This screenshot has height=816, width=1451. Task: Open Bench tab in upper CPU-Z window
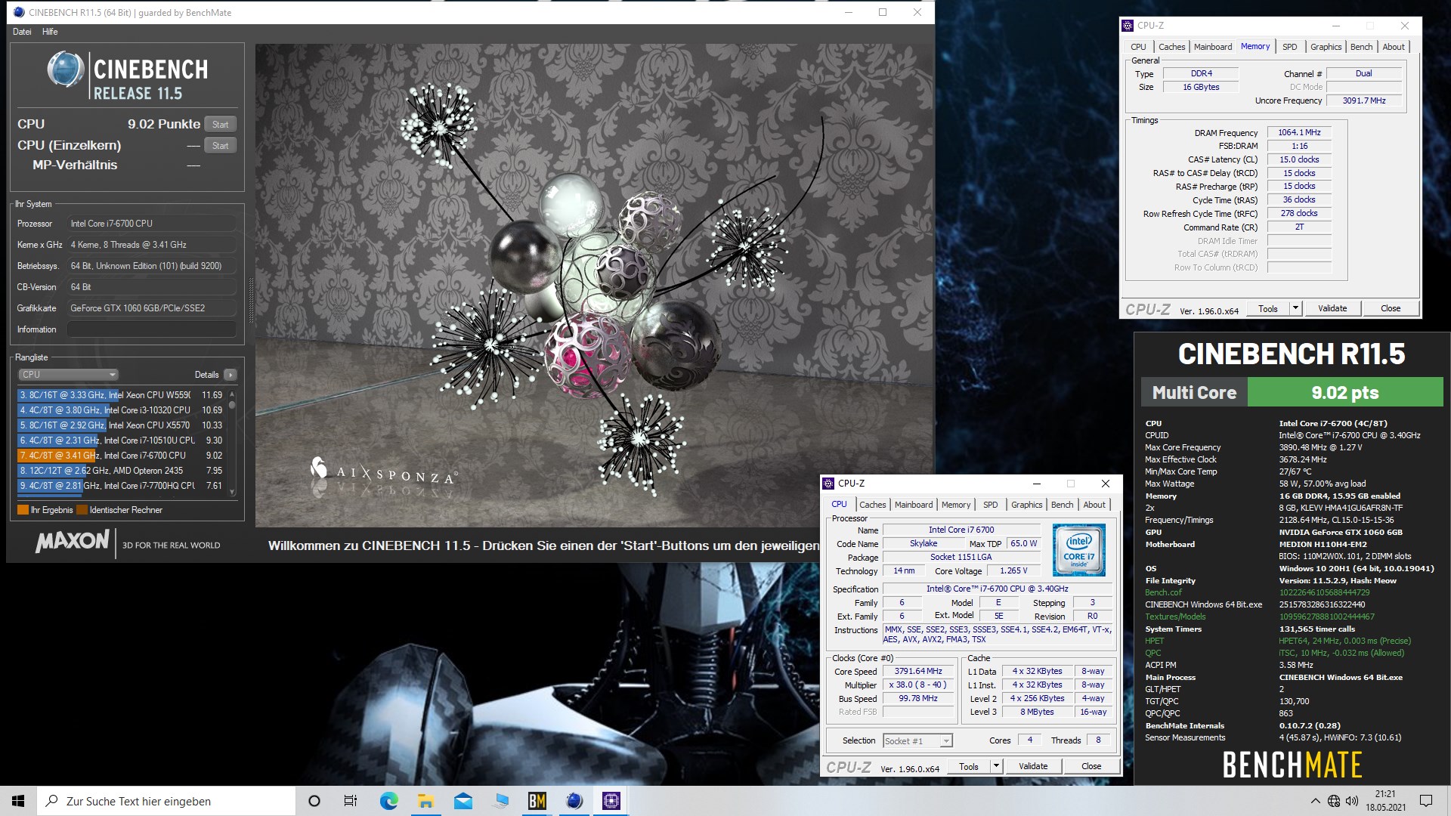[1361, 47]
